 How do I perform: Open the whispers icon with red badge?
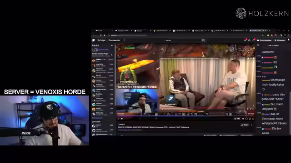pyautogui.click(x=254, y=40)
